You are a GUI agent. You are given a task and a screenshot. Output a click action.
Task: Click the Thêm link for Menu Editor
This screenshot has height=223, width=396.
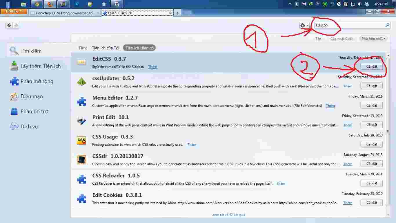330,106
